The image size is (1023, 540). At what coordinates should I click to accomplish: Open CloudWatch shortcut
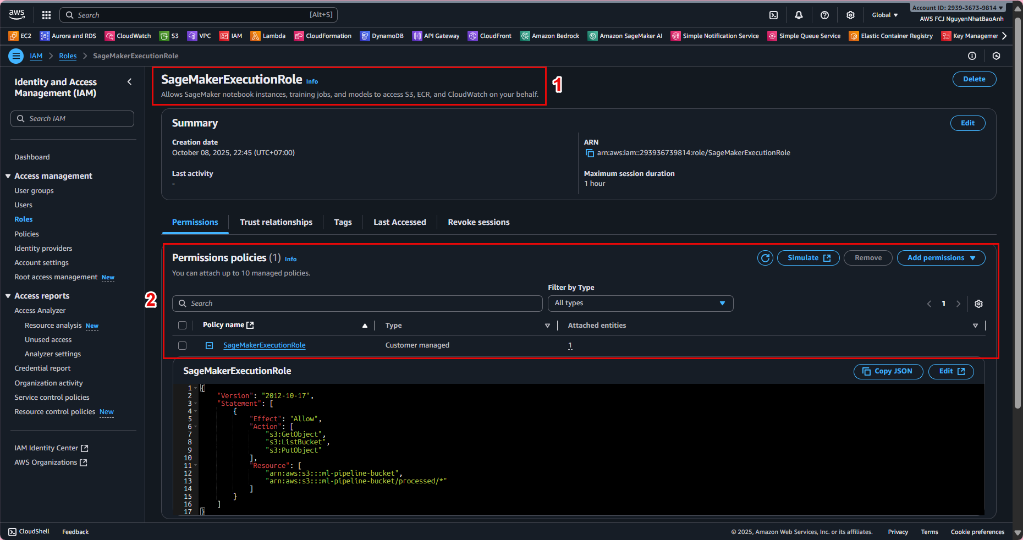coord(128,36)
